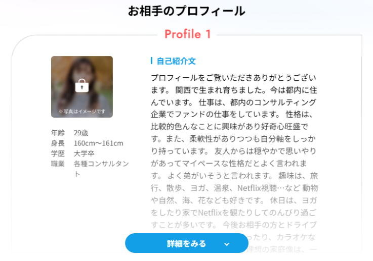
Task: Click the ※写真はイメージです photo caption
Action: (x=82, y=111)
